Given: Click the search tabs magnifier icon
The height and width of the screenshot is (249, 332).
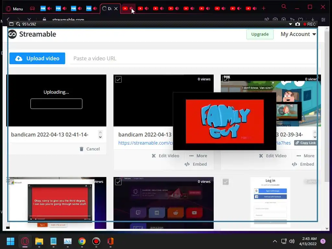Looking at the screenshot, I should point(284,7).
